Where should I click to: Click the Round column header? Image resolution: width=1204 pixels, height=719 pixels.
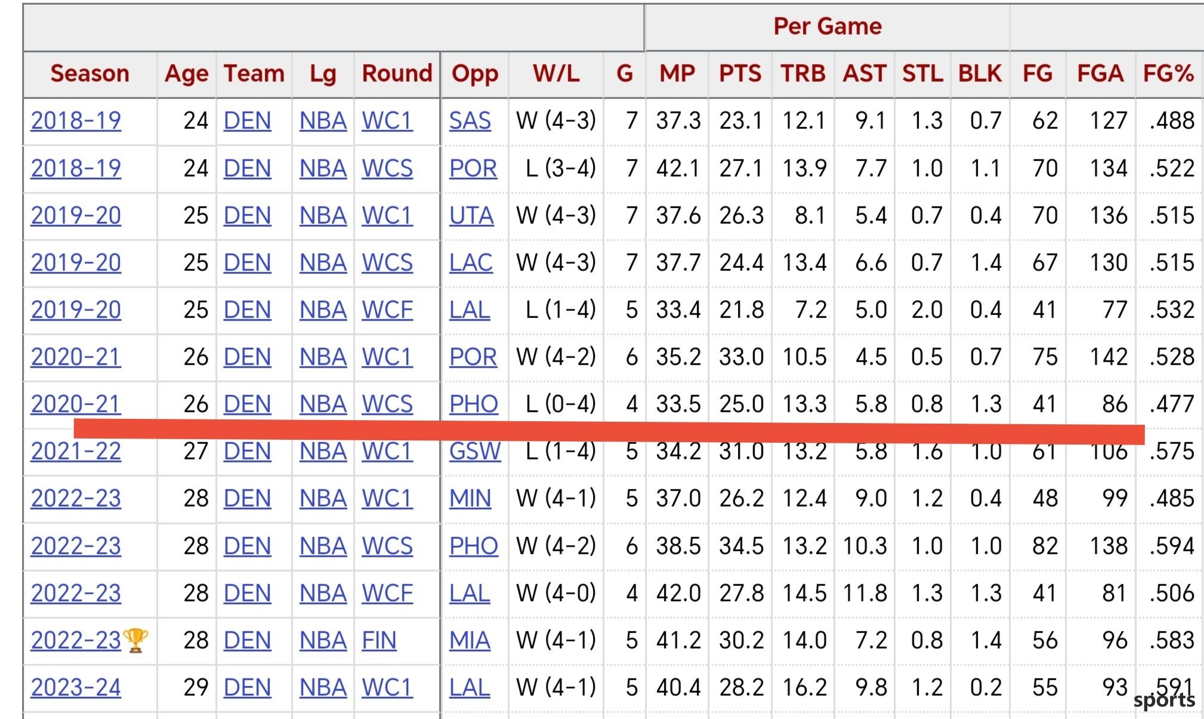coord(397,73)
